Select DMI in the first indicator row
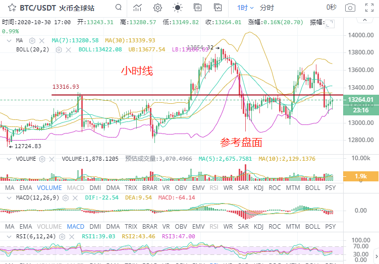The height and width of the screenshot is (264, 379). click(x=95, y=188)
